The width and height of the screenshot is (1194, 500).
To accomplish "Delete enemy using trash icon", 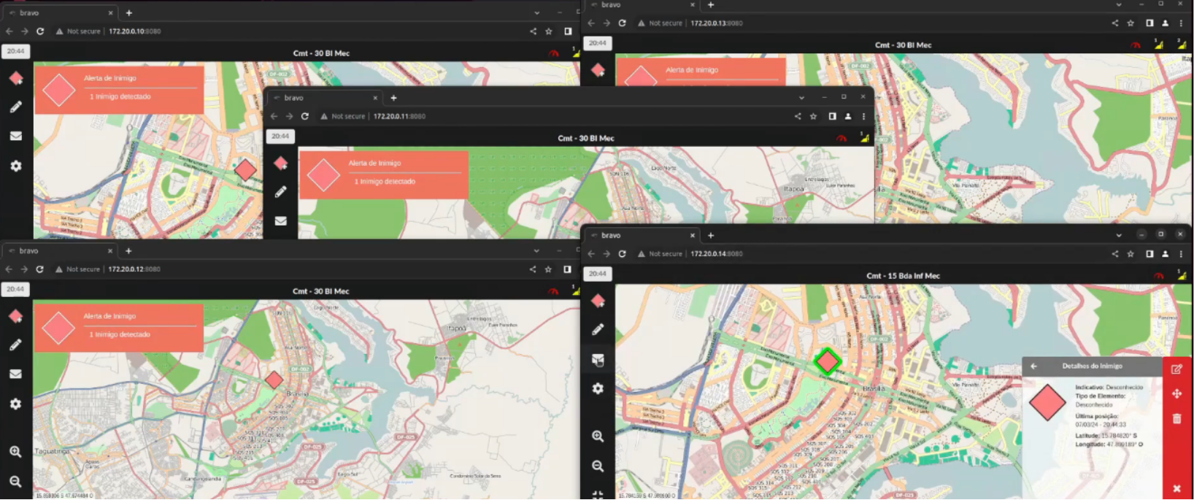I will click(x=1176, y=419).
